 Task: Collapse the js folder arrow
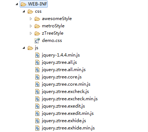[24, 48]
